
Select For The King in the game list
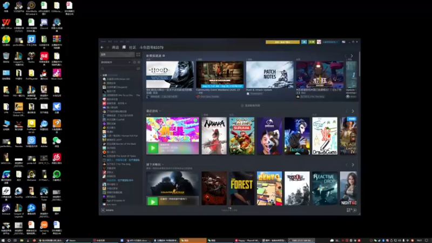pos(118,164)
